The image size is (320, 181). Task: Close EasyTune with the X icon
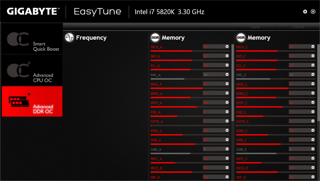(x=313, y=12)
